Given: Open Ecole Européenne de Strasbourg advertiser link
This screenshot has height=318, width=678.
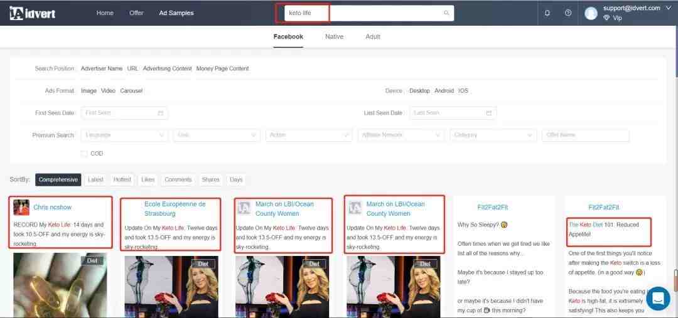Looking at the screenshot, I should pos(175,209).
